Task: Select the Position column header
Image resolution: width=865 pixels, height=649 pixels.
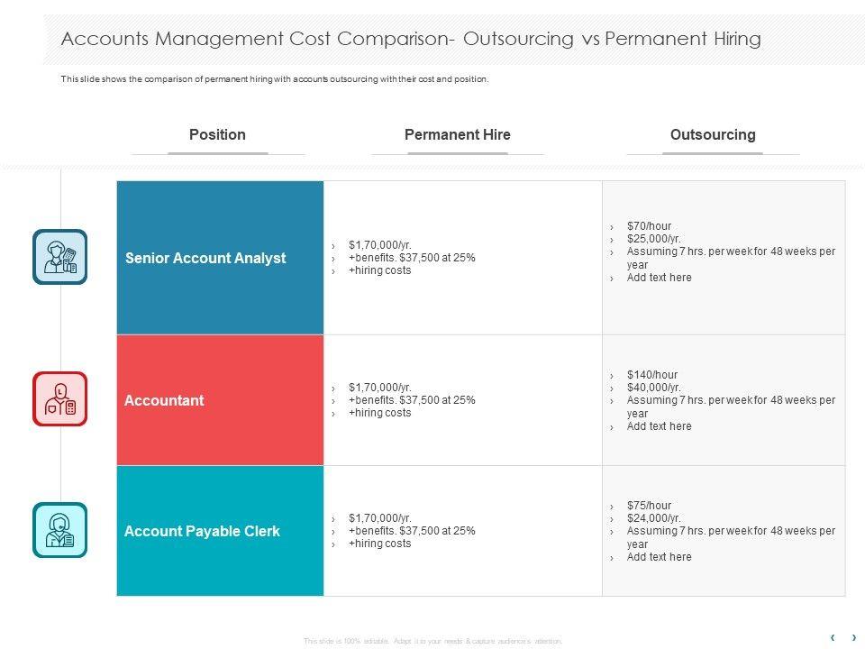Action: 217,135
